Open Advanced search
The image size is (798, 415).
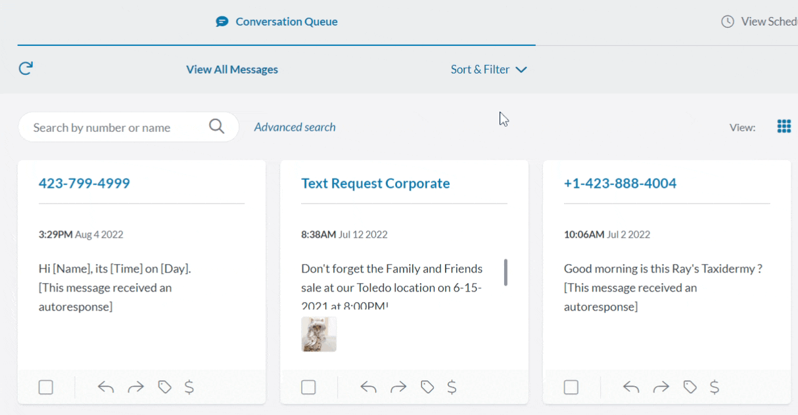[294, 127]
